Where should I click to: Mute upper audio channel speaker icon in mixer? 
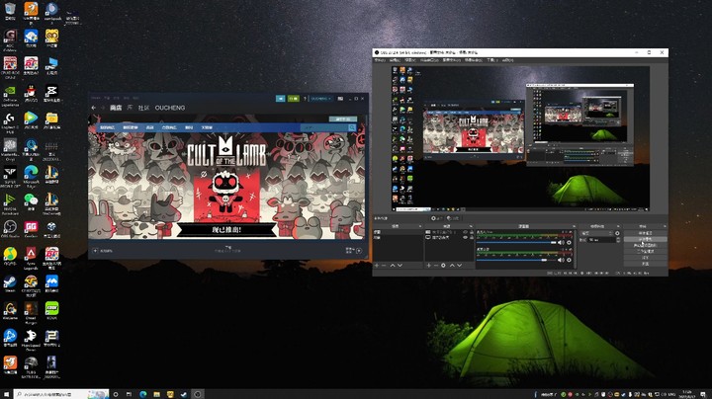[561, 243]
